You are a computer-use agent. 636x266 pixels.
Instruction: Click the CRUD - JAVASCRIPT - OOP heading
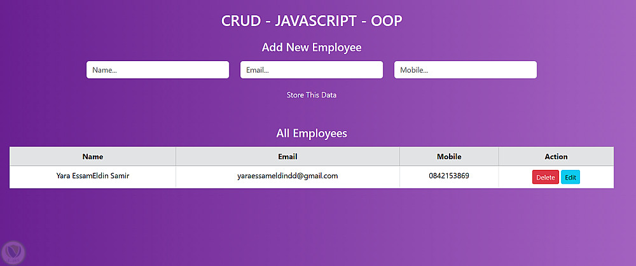(x=312, y=21)
